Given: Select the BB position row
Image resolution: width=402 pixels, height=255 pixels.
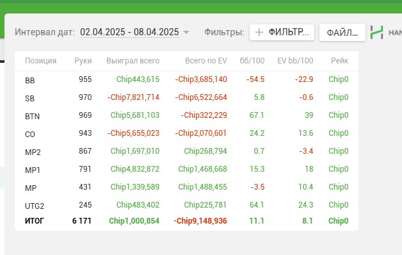Looking at the screenshot, I should point(187,80).
